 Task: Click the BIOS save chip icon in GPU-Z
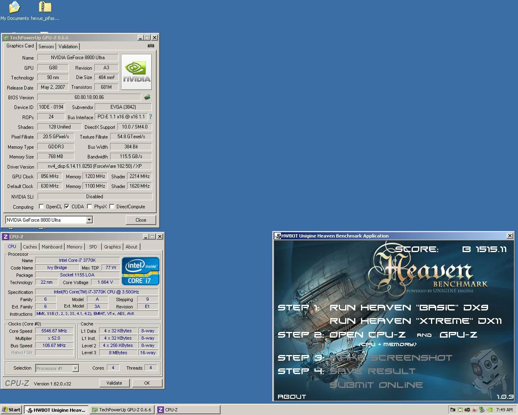click(147, 97)
